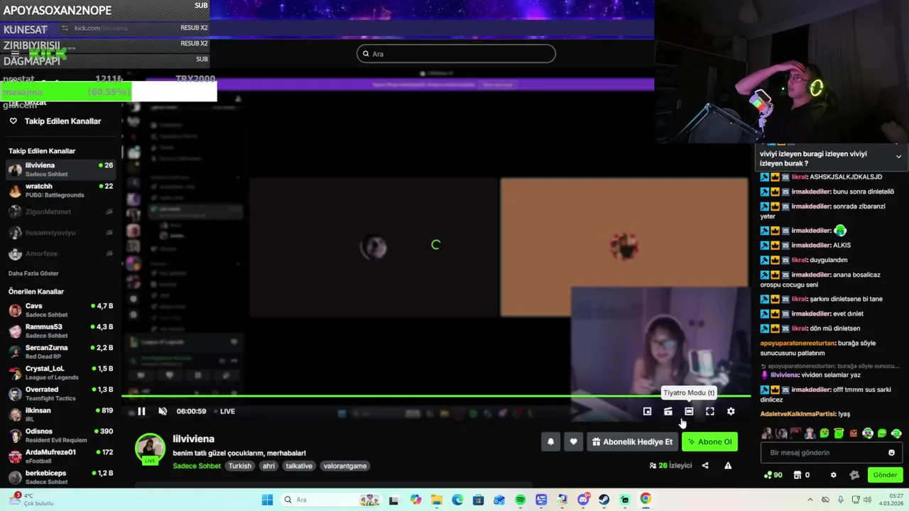Click the green Abone Ol button
This screenshot has height=511, width=909.
[709, 441]
